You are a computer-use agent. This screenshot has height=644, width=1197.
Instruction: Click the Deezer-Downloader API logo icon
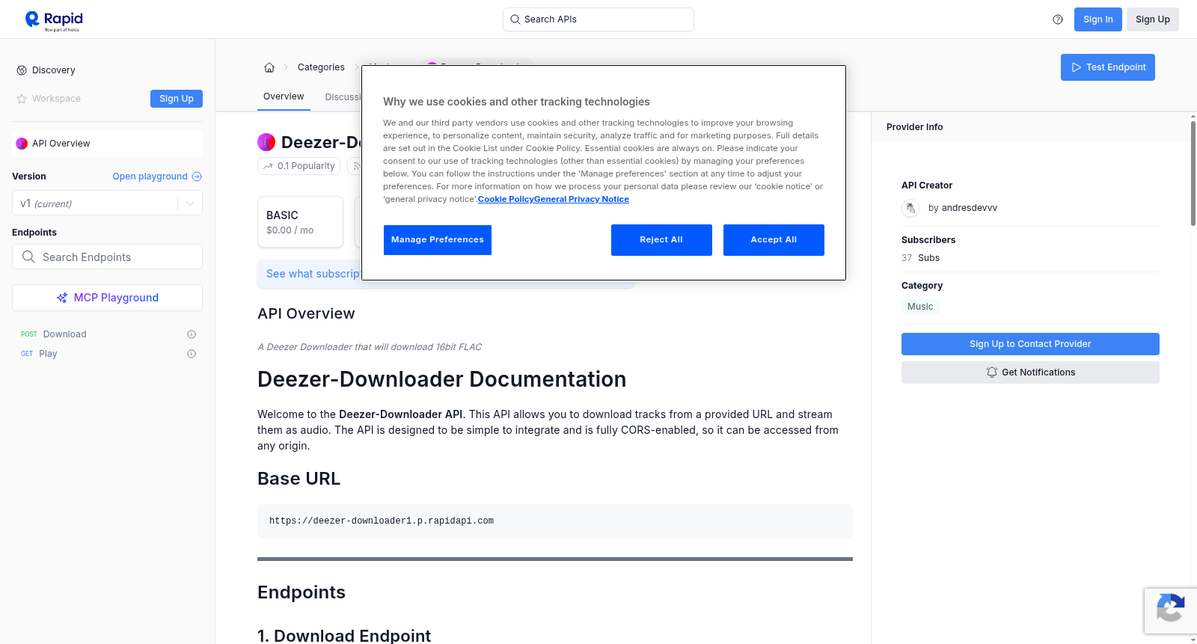(x=266, y=142)
